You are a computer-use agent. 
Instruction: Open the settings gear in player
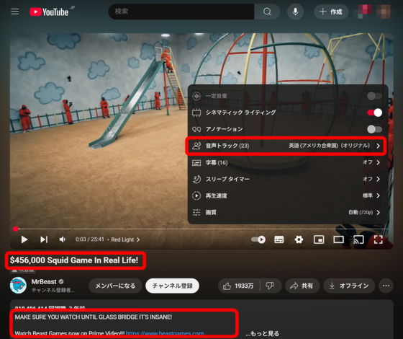[299, 239]
